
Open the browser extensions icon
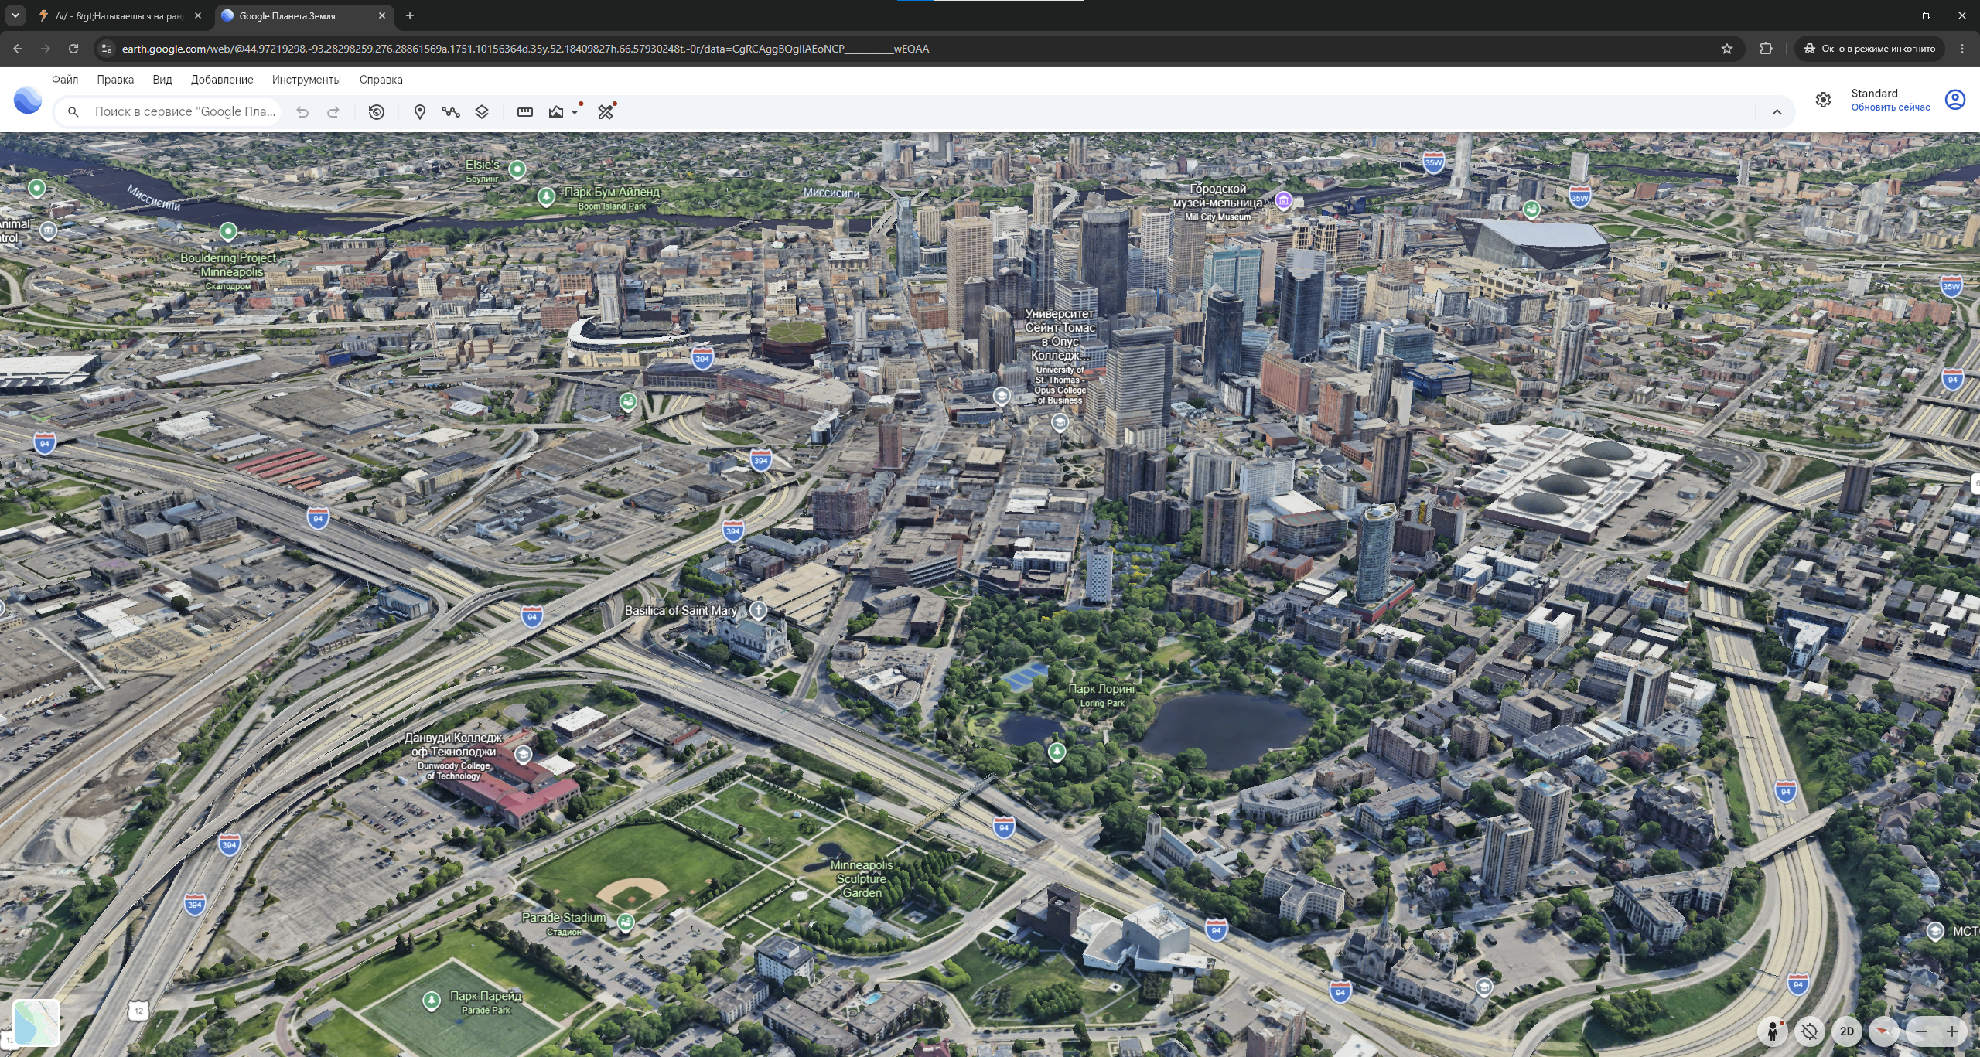(1766, 49)
